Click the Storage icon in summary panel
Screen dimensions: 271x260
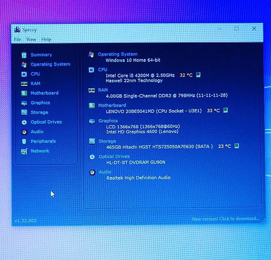(x=92, y=141)
